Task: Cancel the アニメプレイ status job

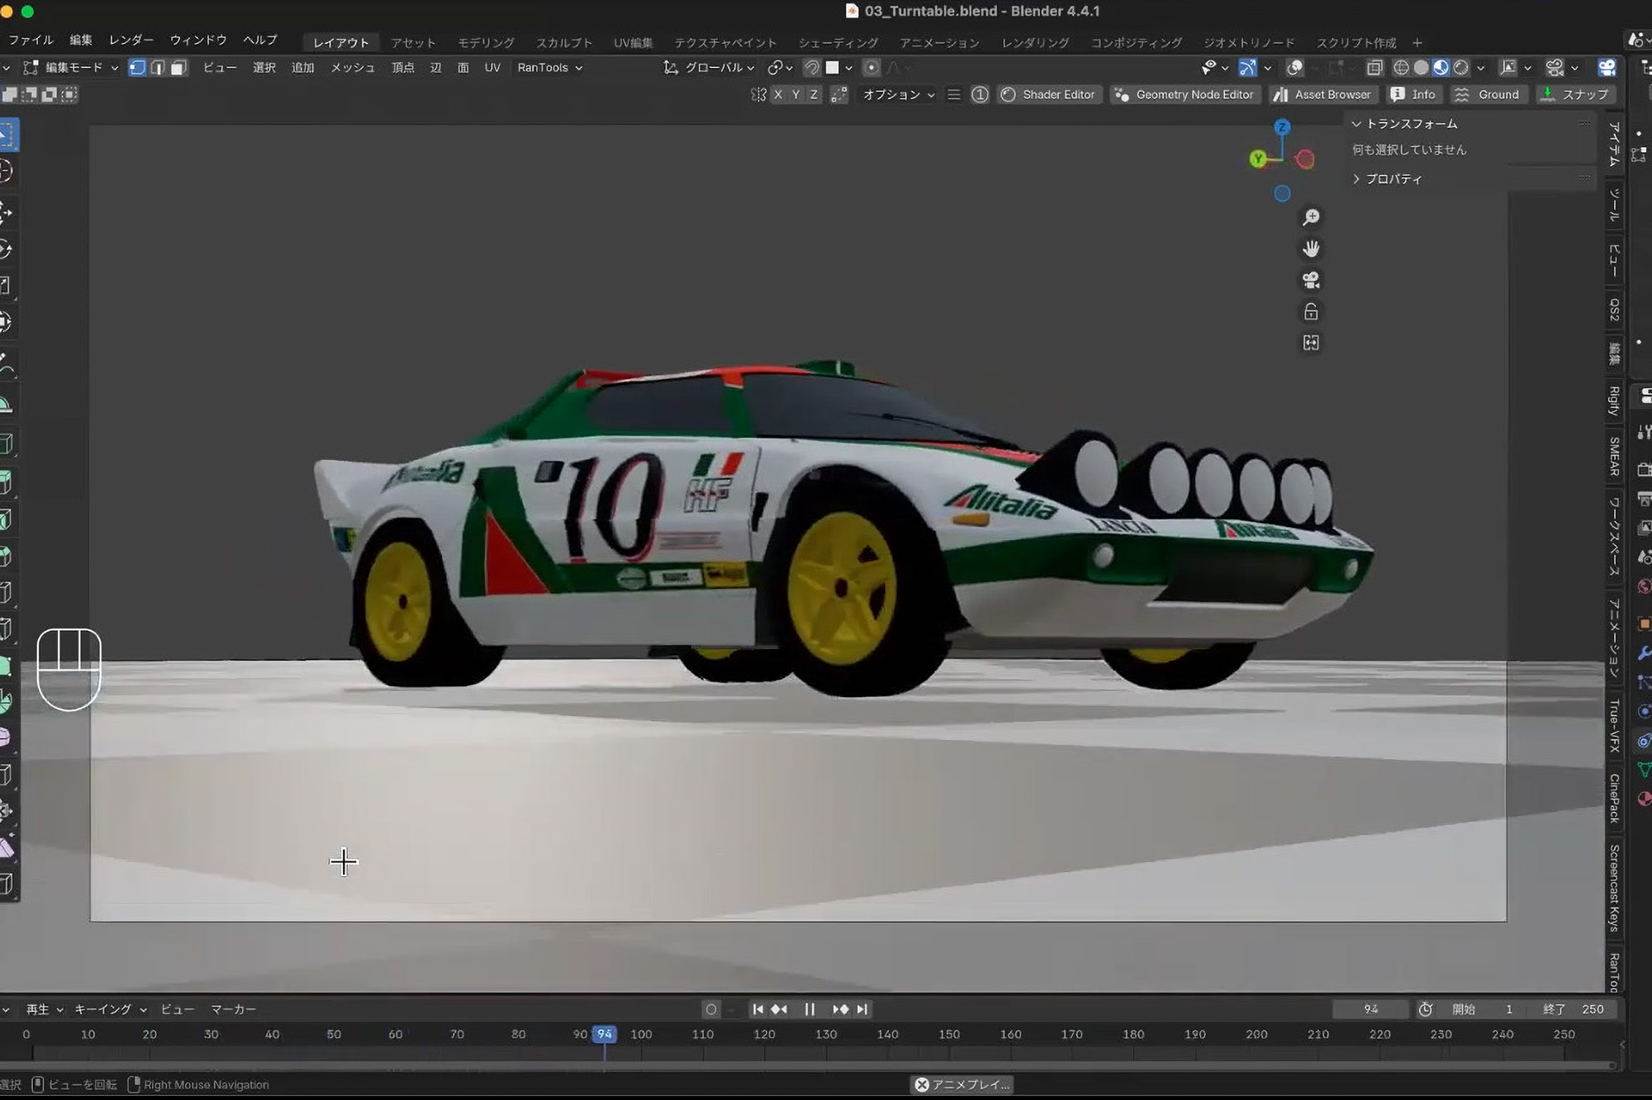Action: 922,1084
